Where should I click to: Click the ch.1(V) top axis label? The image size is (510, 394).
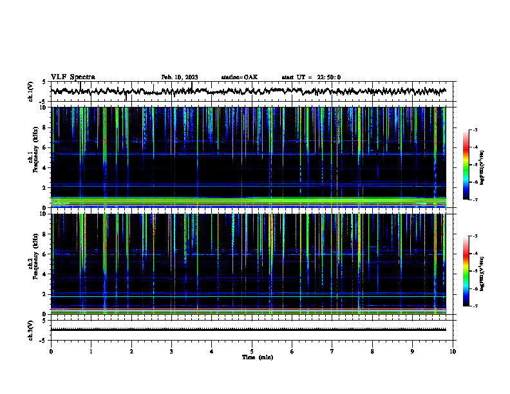(x=30, y=91)
